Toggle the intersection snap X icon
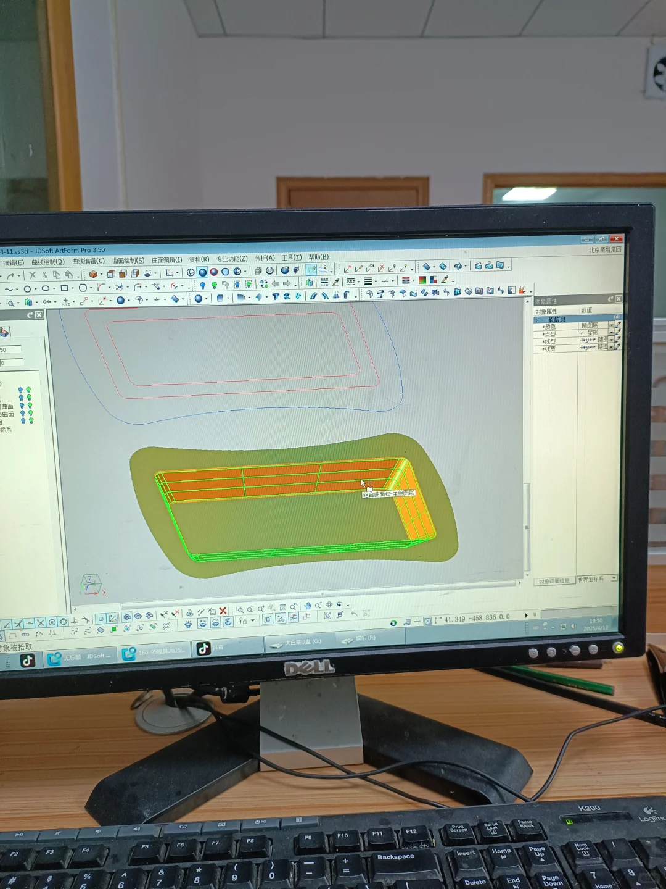The height and width of the screenshot is (889, 666). (x=41, y=622)
